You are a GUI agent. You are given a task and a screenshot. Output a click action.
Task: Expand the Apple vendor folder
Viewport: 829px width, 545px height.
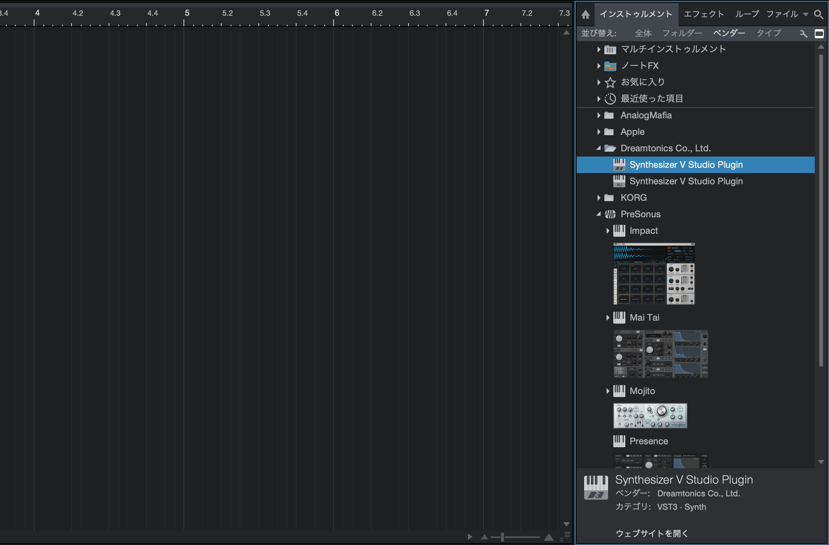pos(599,132)
